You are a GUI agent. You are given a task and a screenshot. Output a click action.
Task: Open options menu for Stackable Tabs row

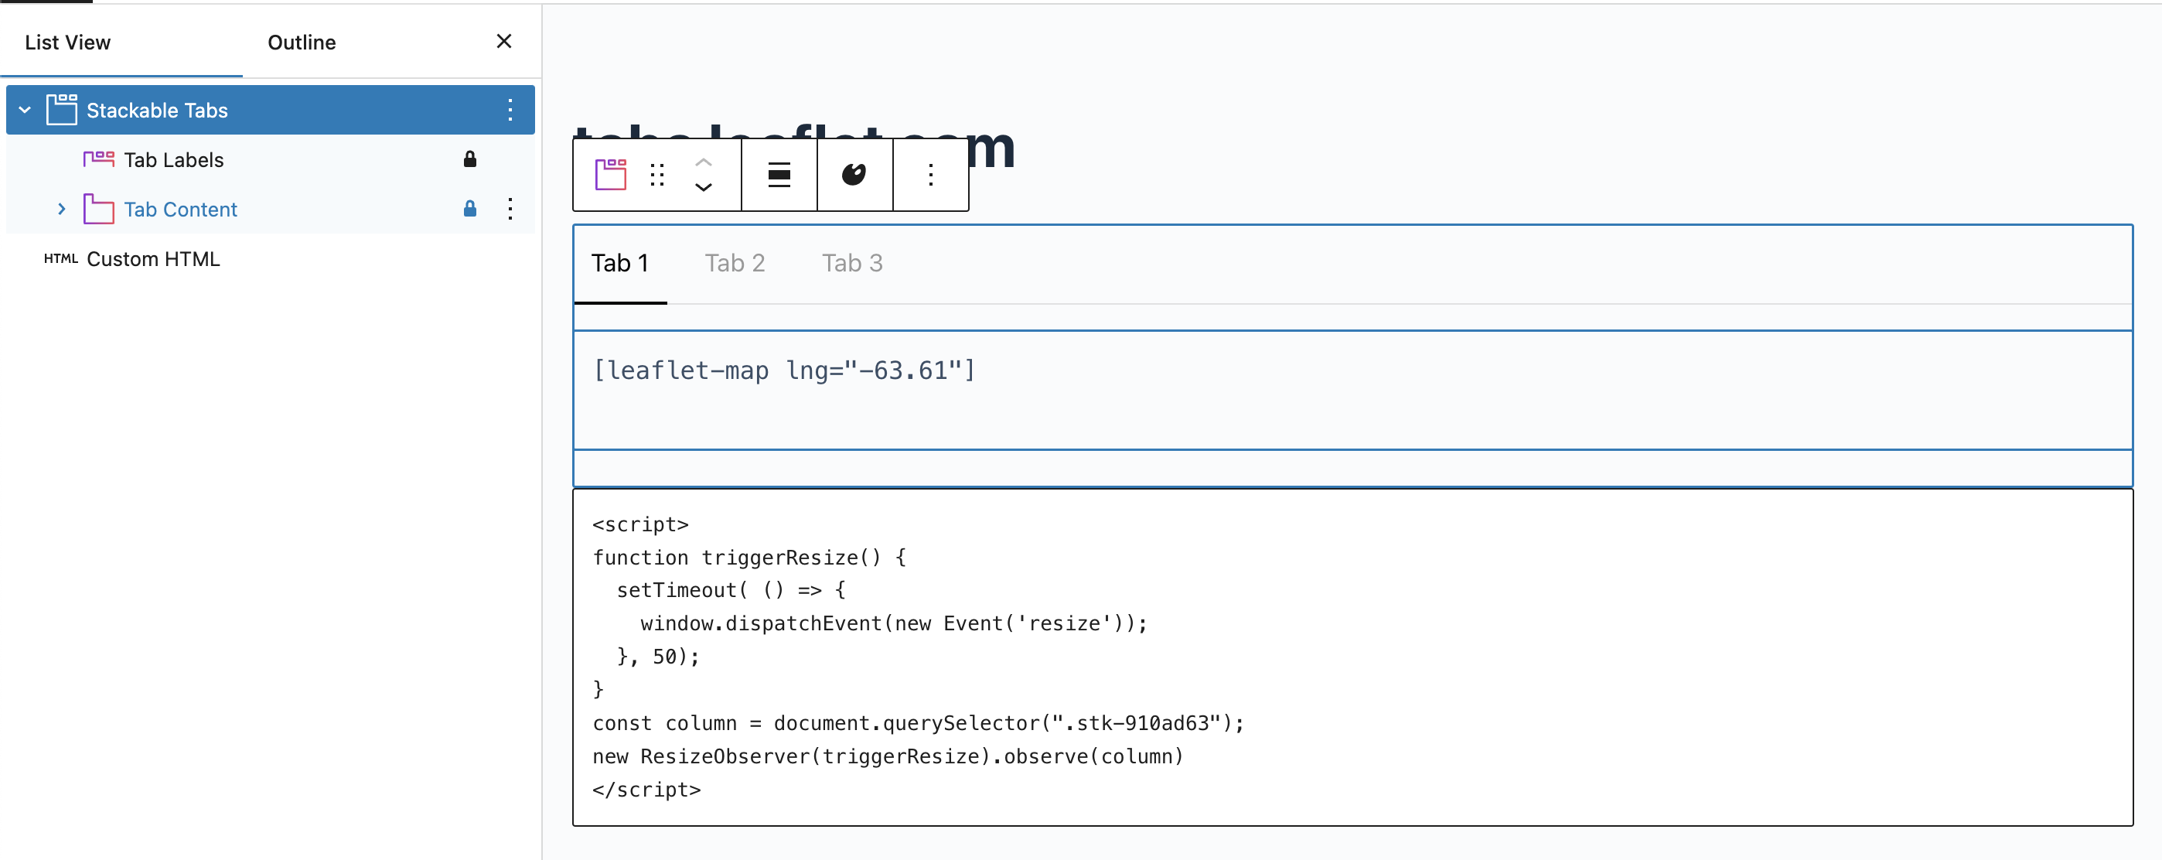click(510, 110)
